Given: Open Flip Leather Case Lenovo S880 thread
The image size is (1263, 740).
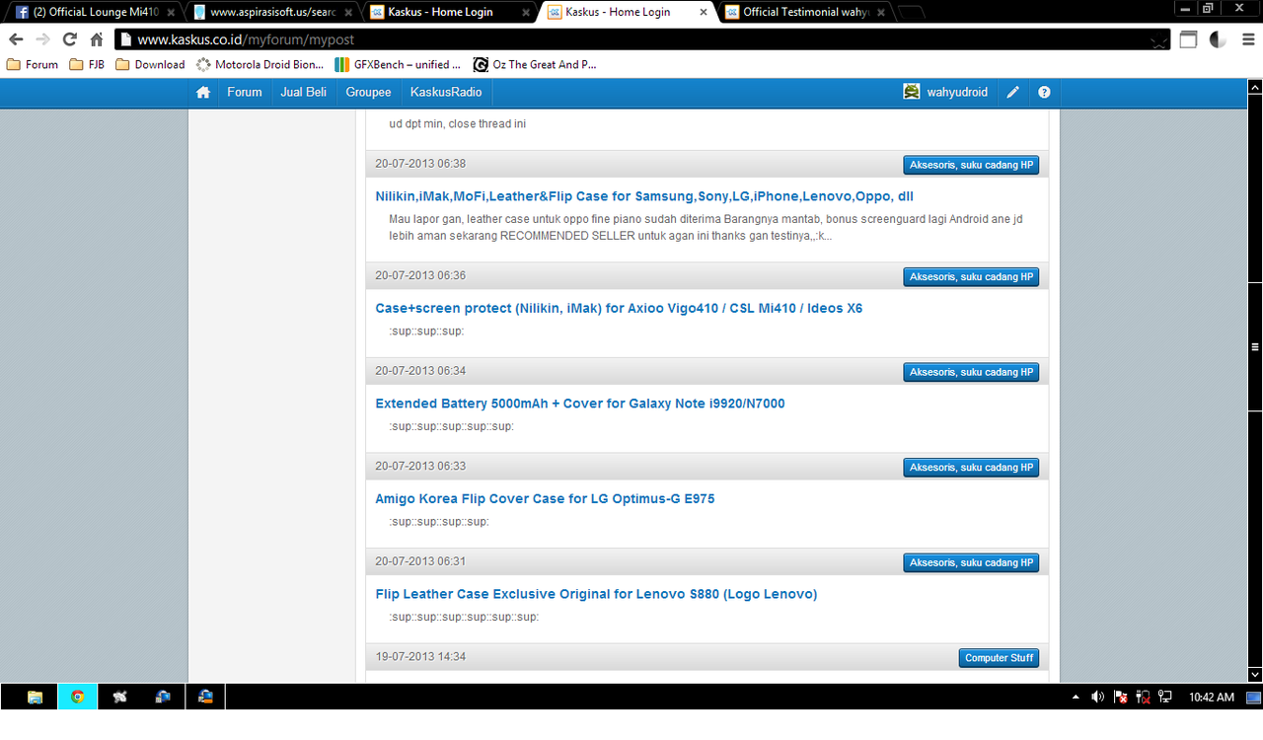Looking at the screenshot, I should (596, 594).
